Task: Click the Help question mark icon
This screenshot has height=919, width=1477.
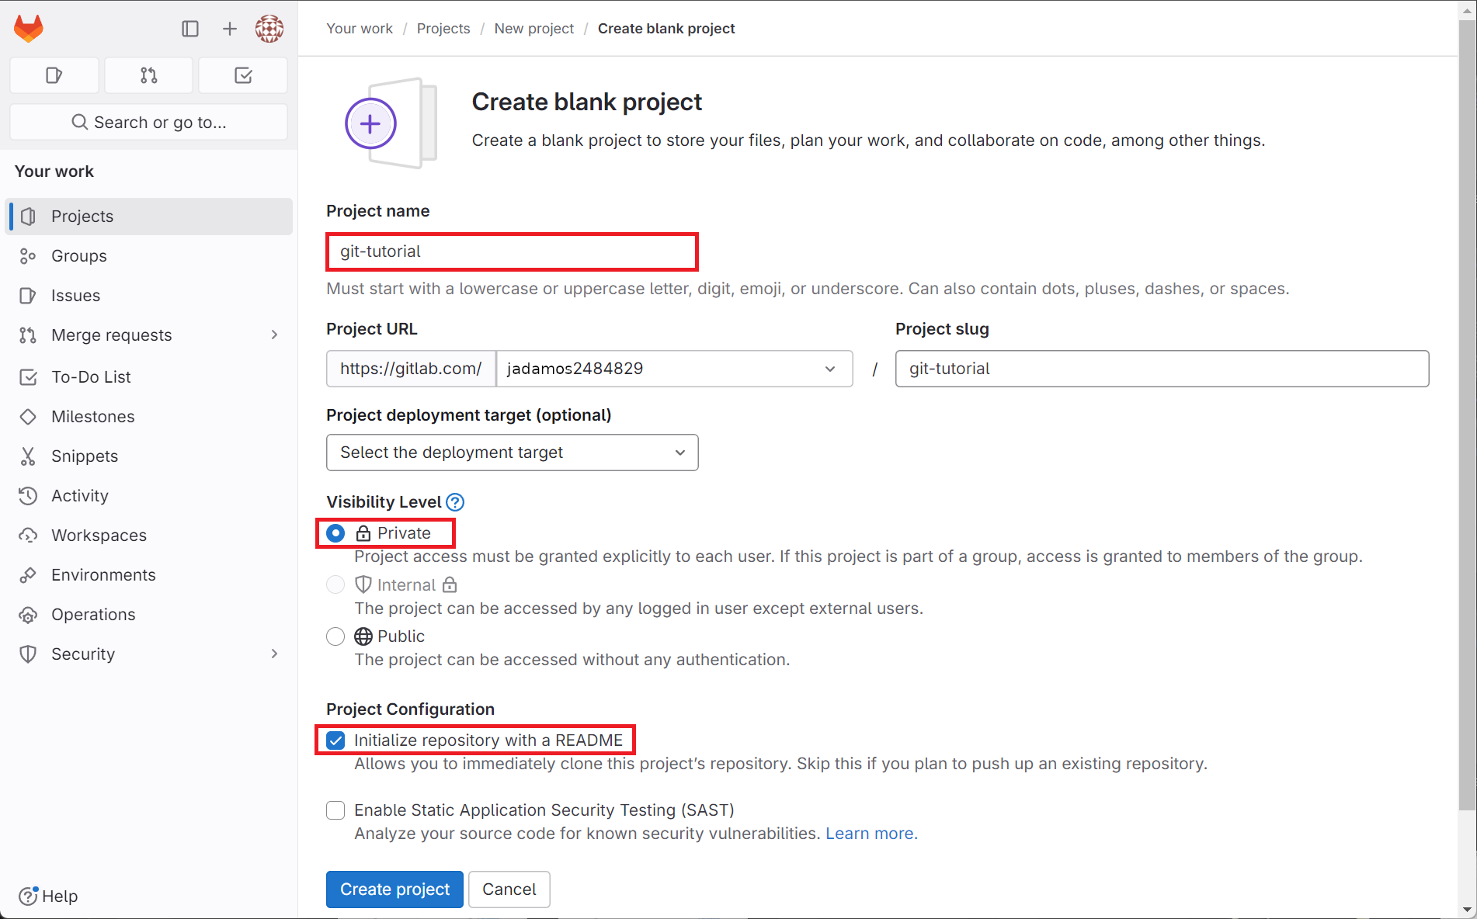Action: [29, 896]
